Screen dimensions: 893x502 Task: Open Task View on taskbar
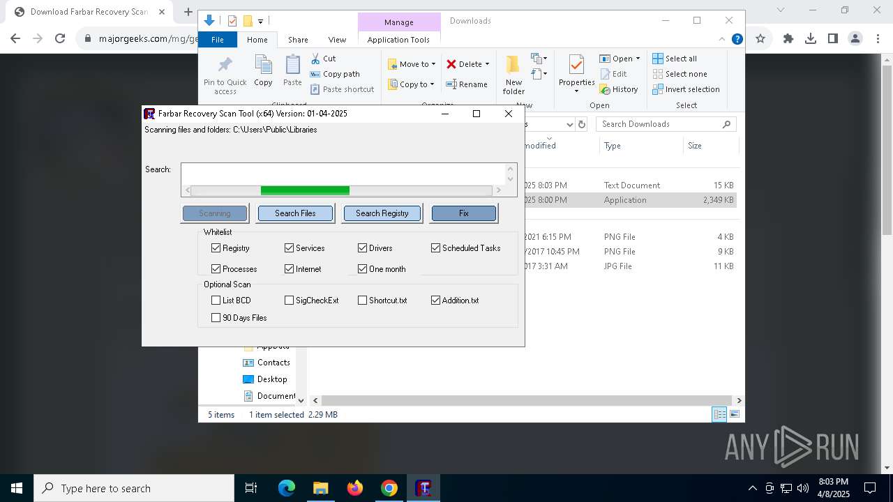(251, 488)
